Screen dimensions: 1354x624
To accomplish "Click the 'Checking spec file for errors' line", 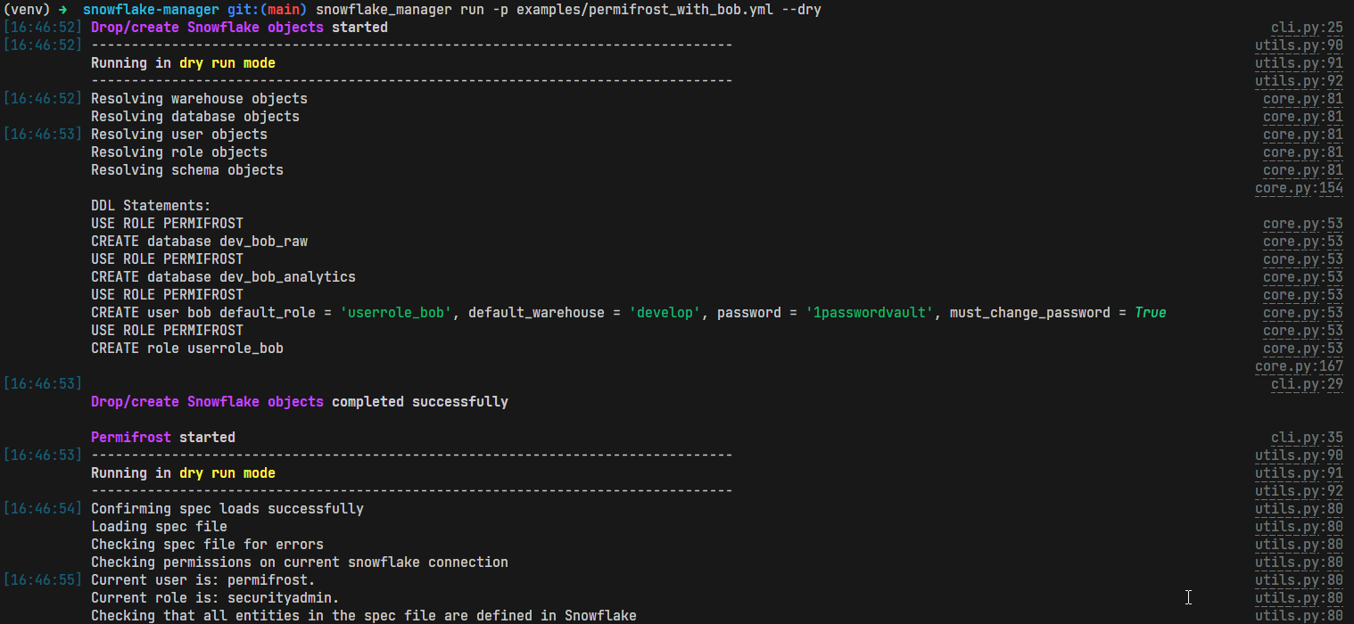I will click(x=207, y=545).
